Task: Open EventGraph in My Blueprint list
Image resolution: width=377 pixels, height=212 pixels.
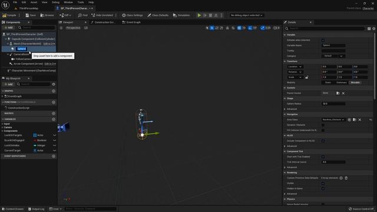Action: (14, 96)
